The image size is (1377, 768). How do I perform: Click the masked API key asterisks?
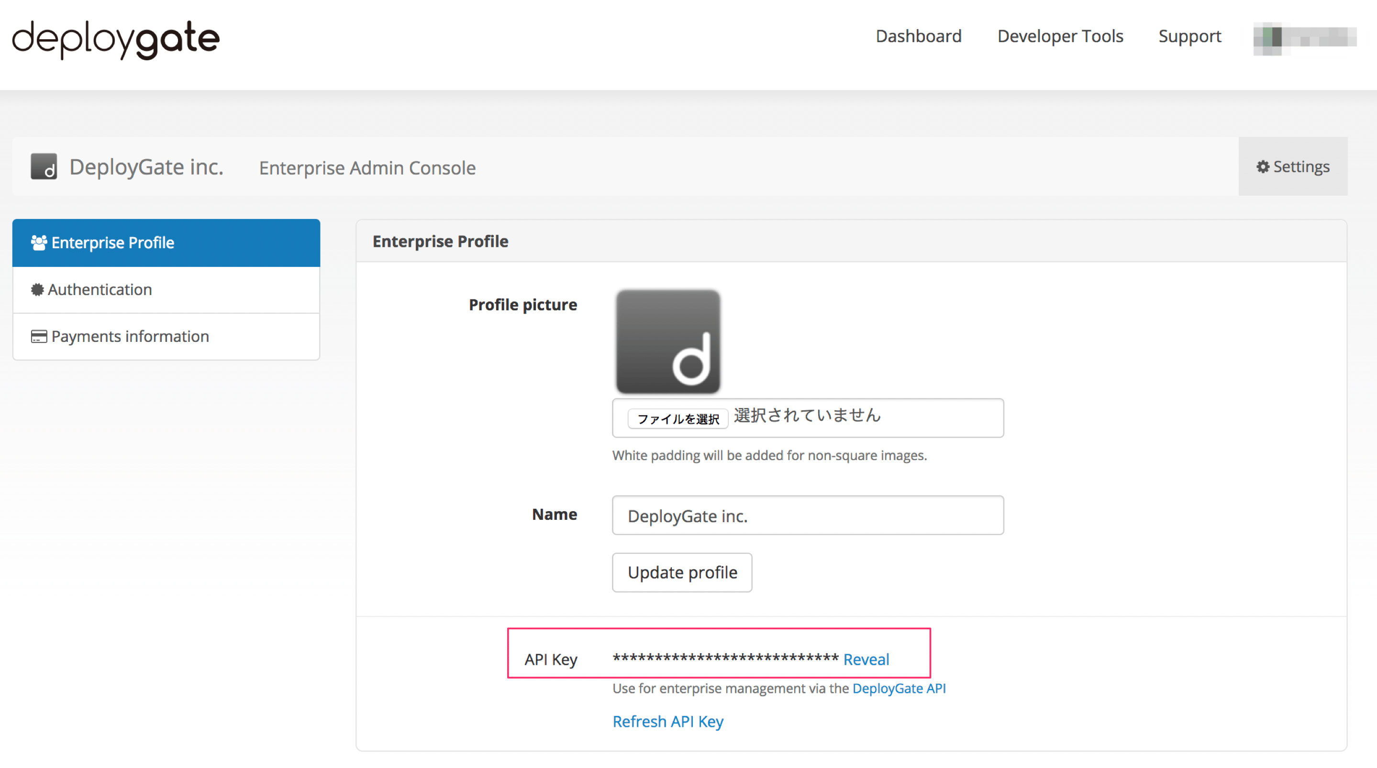(x=725, y=658)
